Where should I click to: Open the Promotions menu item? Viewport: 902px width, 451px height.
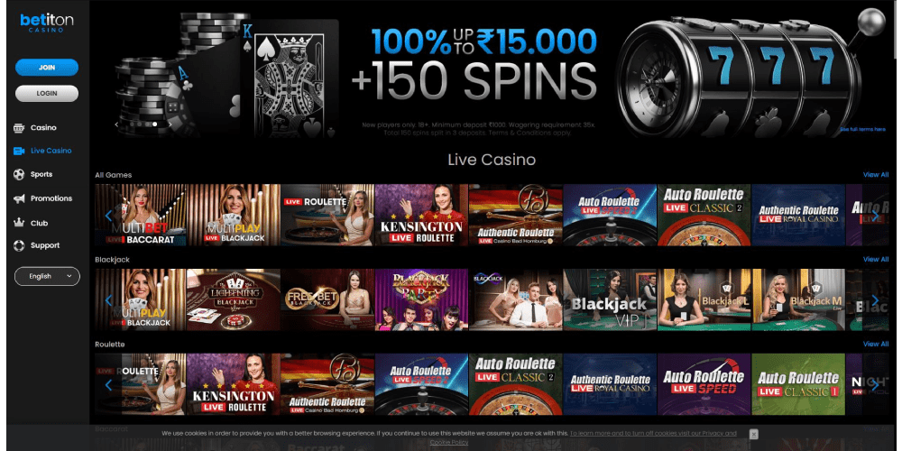pos(51,198)
